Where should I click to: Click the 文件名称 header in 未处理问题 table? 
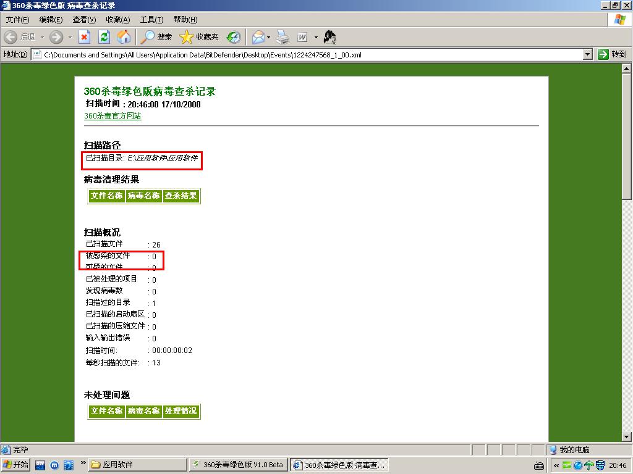coord(106,410)
